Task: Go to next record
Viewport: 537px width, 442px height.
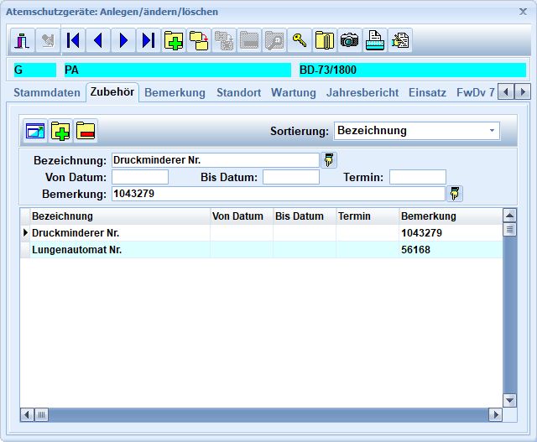Action: 123,41
